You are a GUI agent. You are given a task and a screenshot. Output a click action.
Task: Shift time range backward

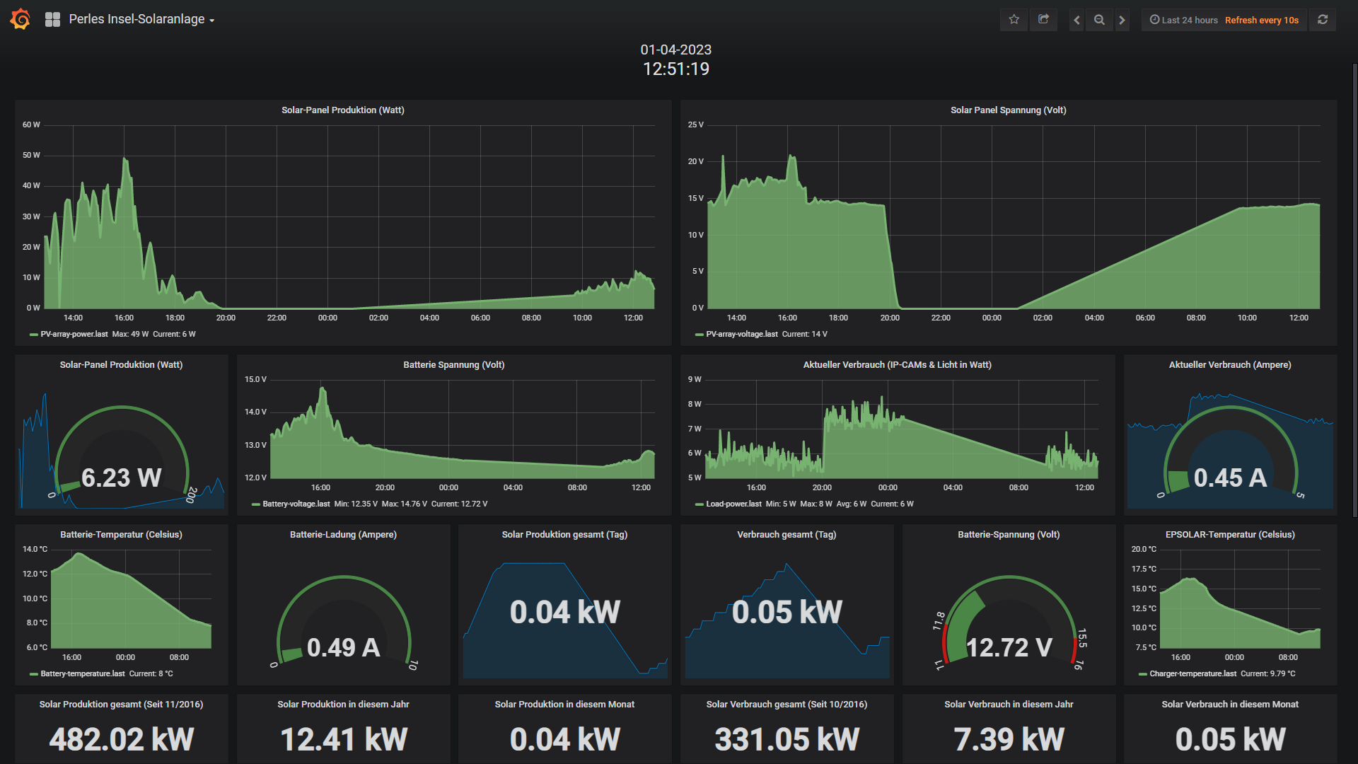[1076, 20]
